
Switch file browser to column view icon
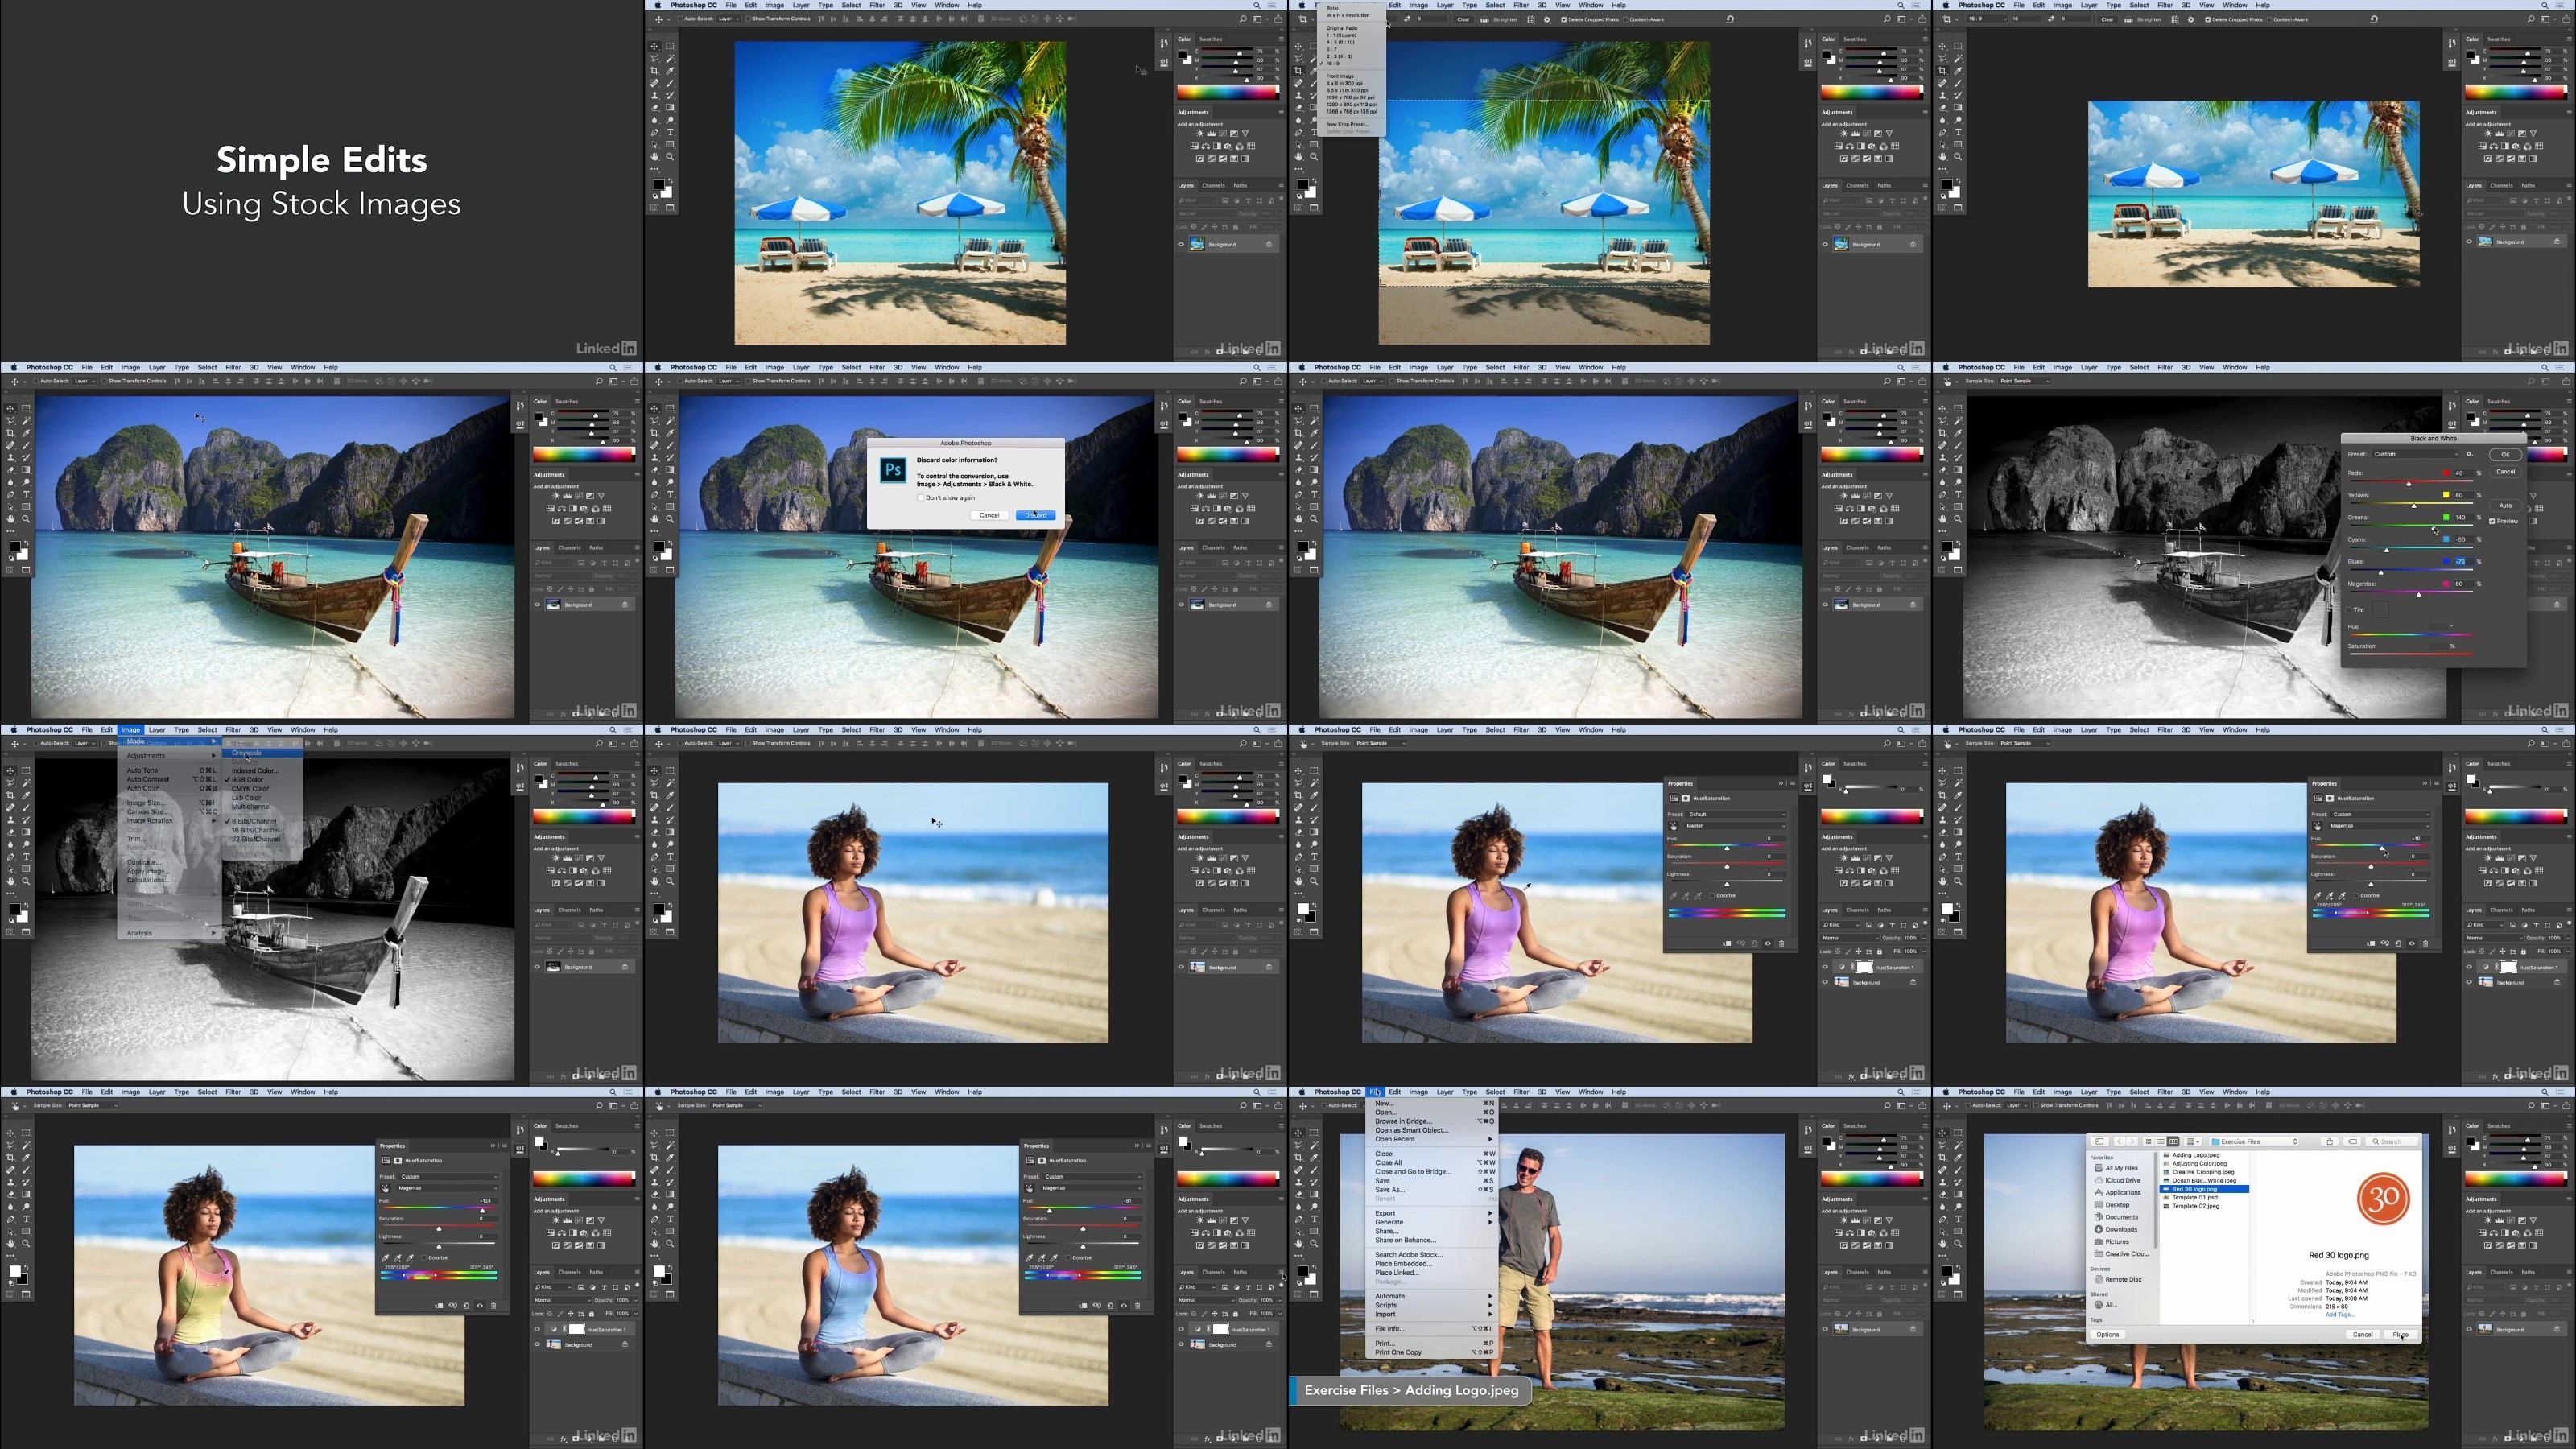[2174, 1142]
